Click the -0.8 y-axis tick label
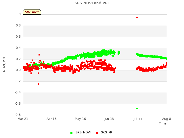 [x=18, y=115]
